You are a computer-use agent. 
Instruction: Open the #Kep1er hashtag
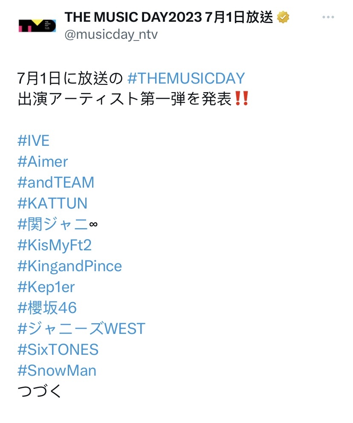point(46,287)
